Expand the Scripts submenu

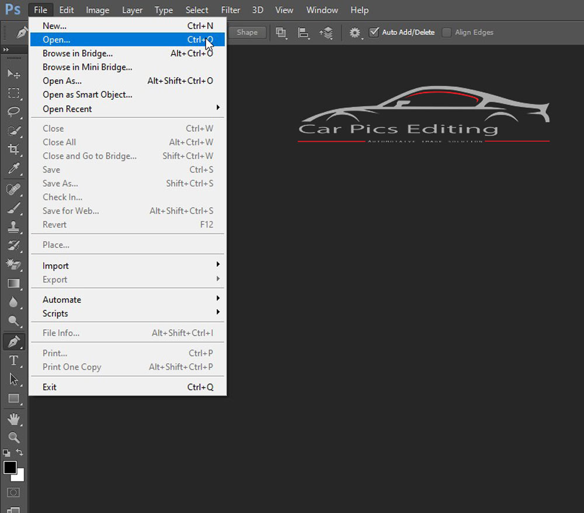click(127, 313)
